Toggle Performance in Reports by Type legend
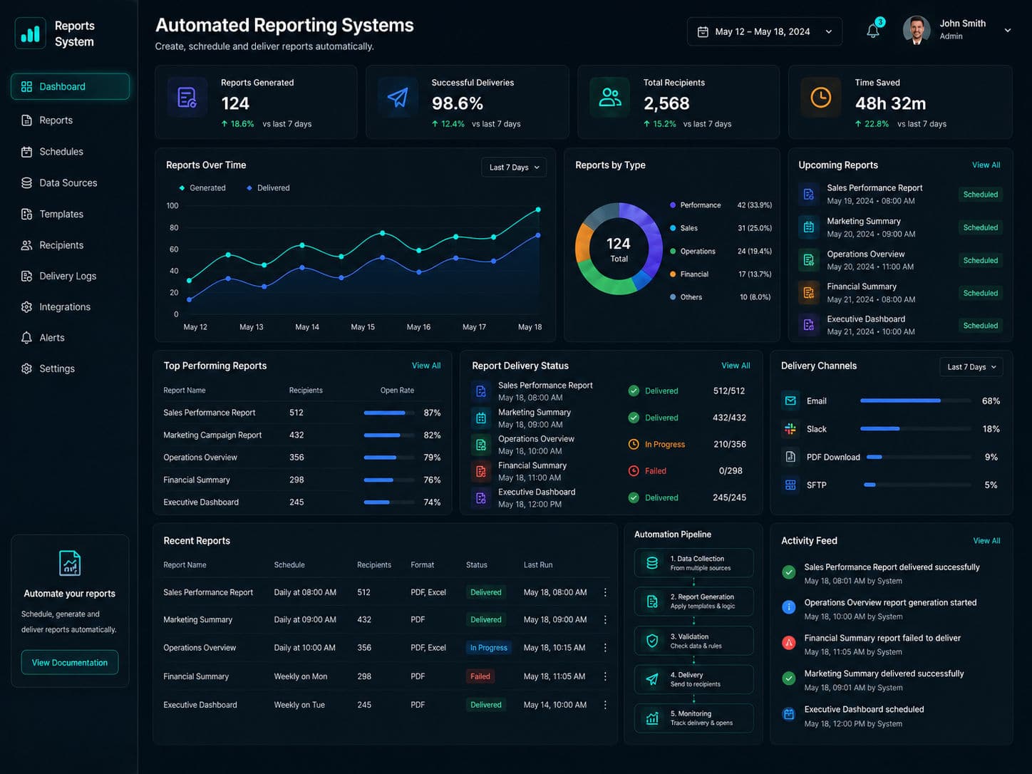The image size is (1032, 774). [x=696, y=205]
